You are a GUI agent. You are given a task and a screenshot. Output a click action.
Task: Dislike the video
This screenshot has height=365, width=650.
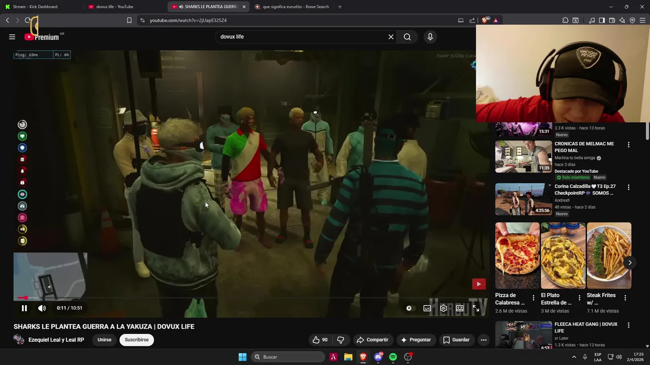click(341, 340)
